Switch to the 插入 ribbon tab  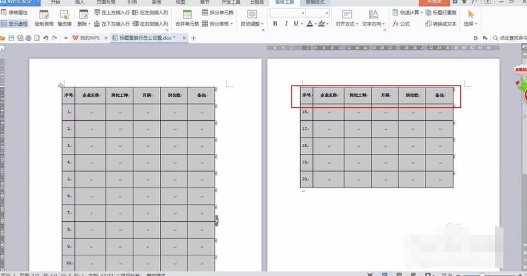pyautogui.click(x=80, y=2)
